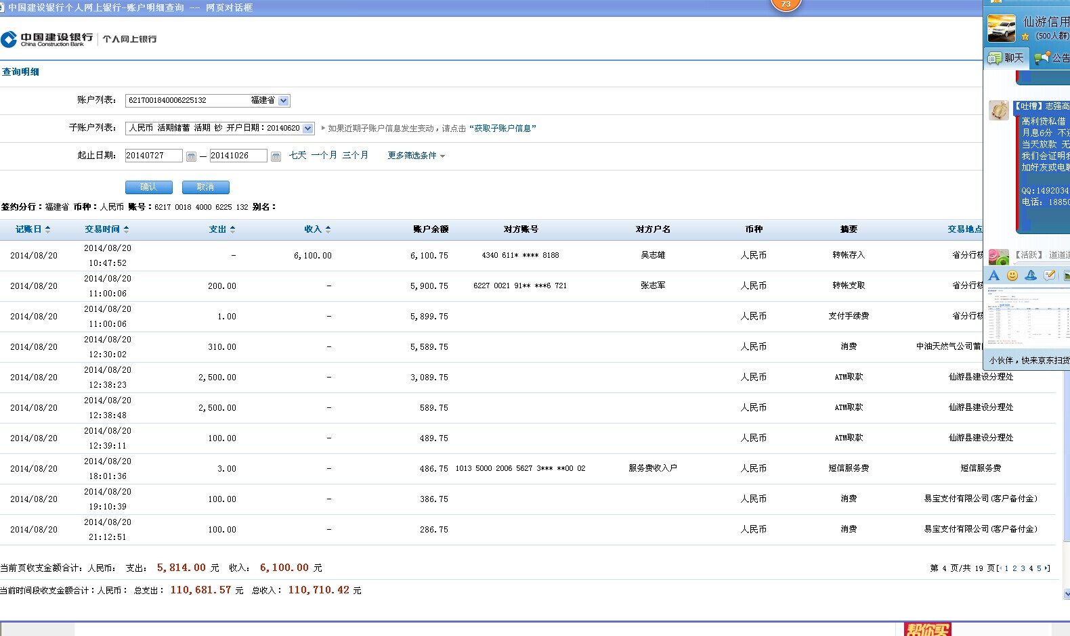This screenshot has height=636, width=1070.
Task: Select the 三个月 date range link
Action: (x=355, y=156)
